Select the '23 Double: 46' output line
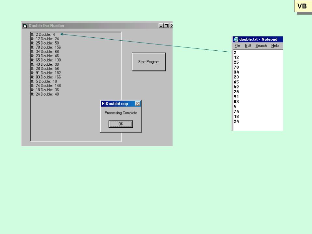Screen dimensions: 312x234 tap(45, 56)
